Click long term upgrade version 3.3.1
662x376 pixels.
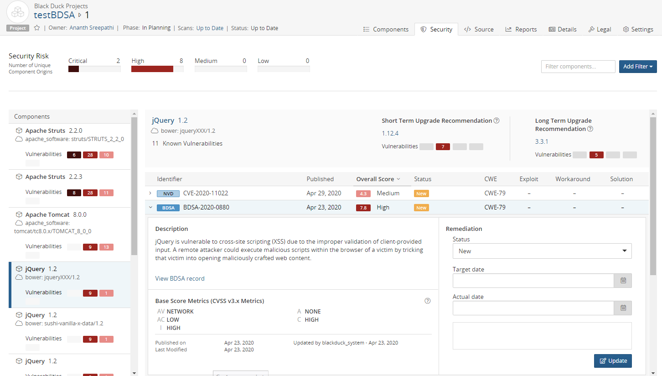542,141
